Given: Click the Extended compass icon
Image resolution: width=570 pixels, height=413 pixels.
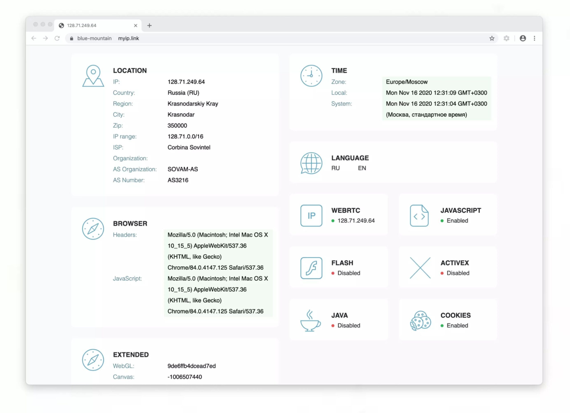Looking at the screenshot, I should pyautogui.click(x=92, y=360).
